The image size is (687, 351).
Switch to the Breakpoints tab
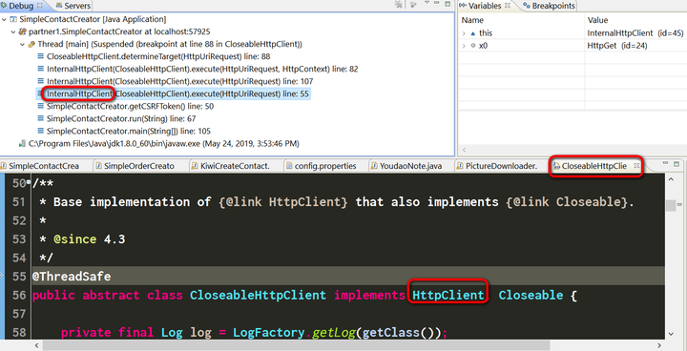[549, 6]
